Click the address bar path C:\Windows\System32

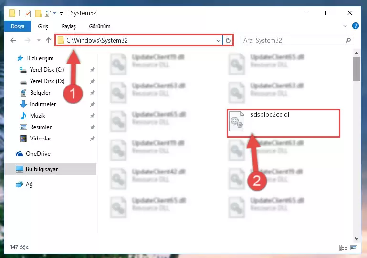point(97,40)
